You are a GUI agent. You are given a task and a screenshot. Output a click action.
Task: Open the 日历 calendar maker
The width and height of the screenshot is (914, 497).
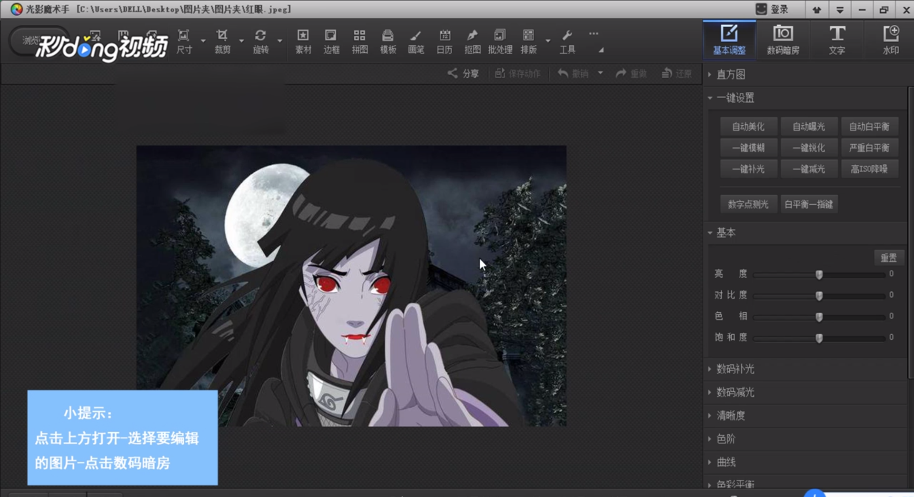coord(445,41)
